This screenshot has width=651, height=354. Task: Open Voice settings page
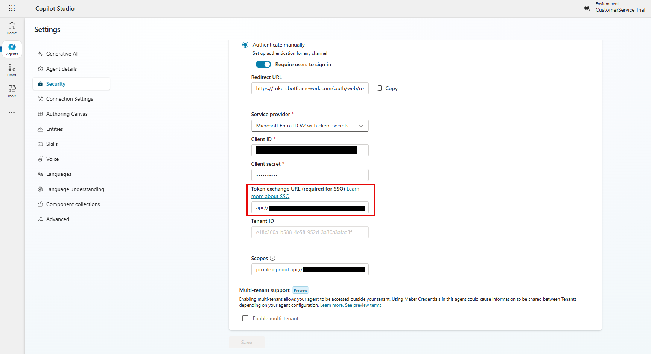71,159
